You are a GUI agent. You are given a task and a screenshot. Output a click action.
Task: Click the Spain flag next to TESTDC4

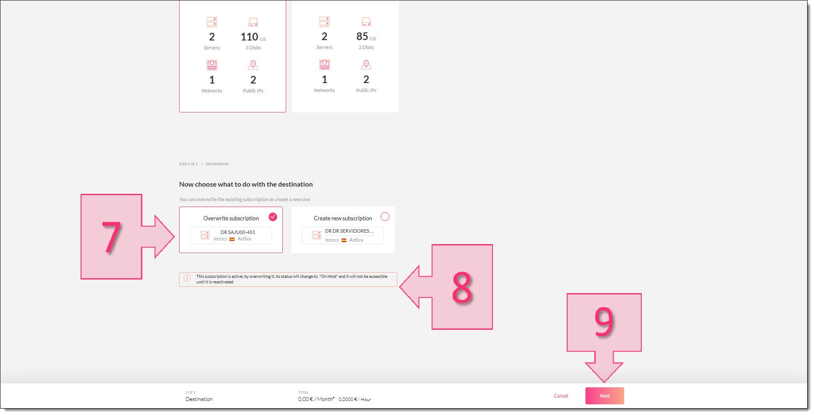click(x=344, y=240)
